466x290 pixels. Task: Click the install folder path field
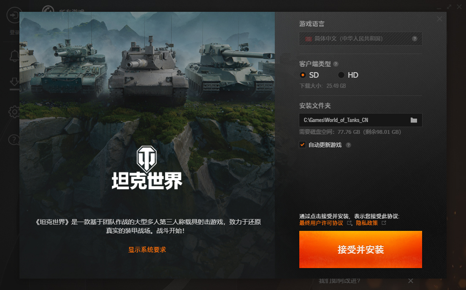tap(354, 120)
